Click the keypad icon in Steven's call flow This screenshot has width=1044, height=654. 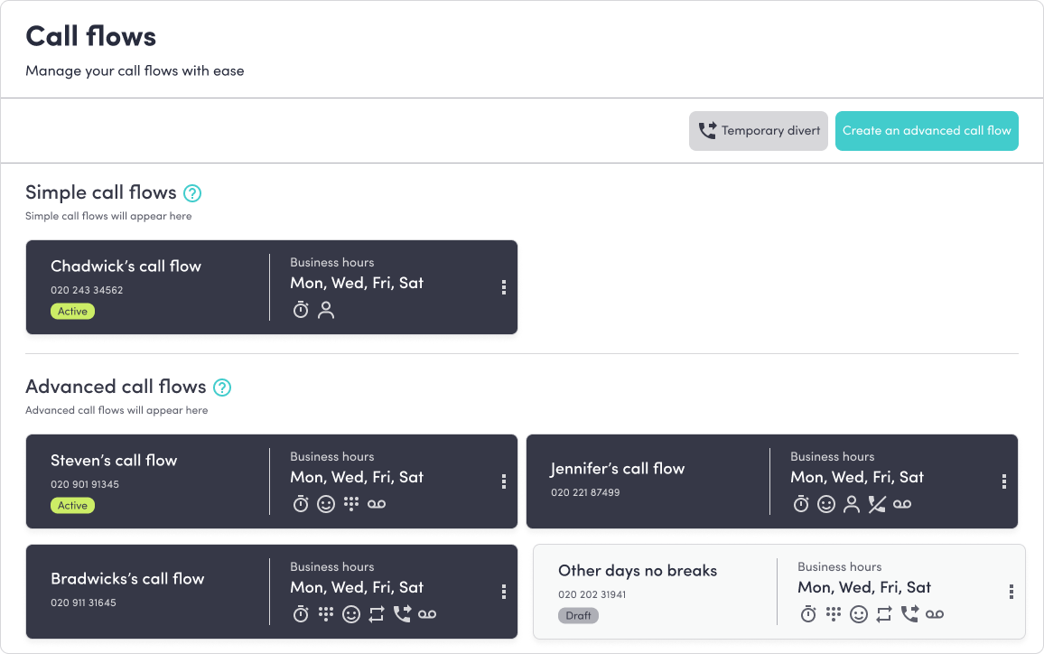[x=351, y=504]
